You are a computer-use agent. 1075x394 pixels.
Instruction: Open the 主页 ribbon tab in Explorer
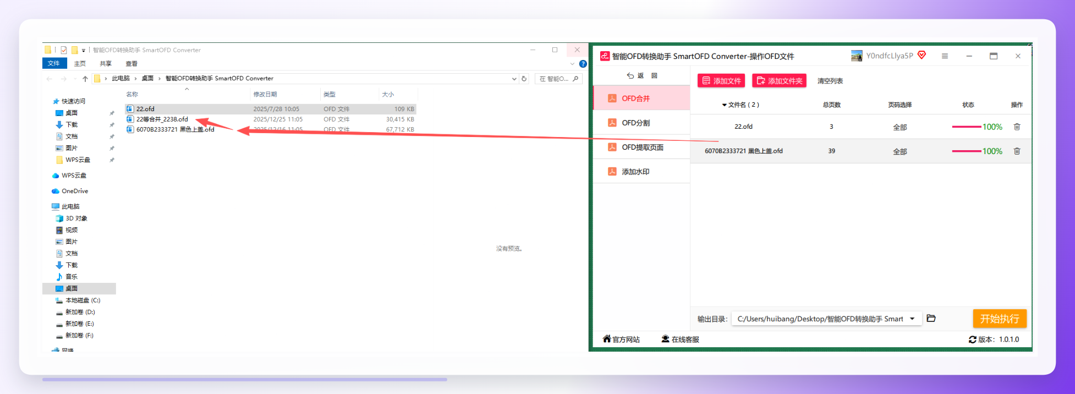coord(80,64)
